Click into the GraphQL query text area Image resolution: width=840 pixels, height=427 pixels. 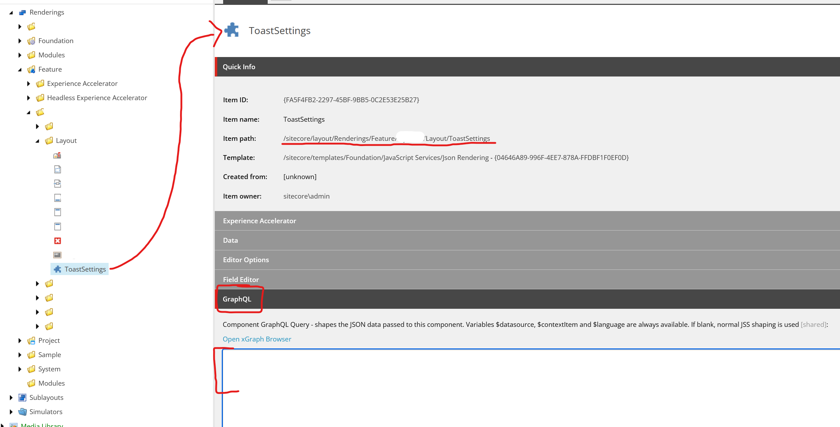pyautogui.click(x=522, y=386)
